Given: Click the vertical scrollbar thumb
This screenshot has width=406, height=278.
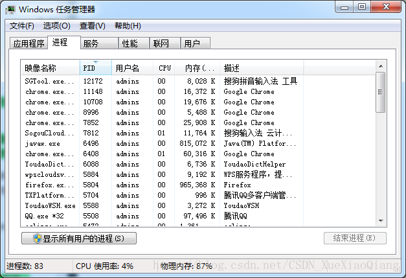Looking at the screenshot, I should (380, 92).
